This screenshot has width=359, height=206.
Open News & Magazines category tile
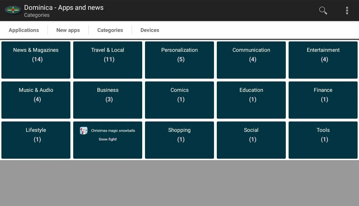tap(36, 60)
